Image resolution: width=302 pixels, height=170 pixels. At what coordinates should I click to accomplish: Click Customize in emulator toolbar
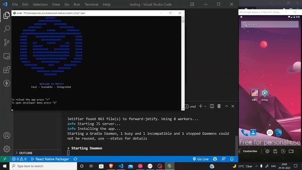point(250,151)
